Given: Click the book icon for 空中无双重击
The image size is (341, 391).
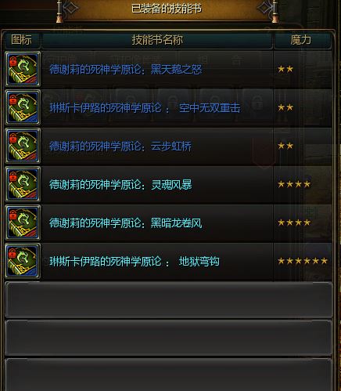Looking at the screenshot, I should (x=23, y=107).
